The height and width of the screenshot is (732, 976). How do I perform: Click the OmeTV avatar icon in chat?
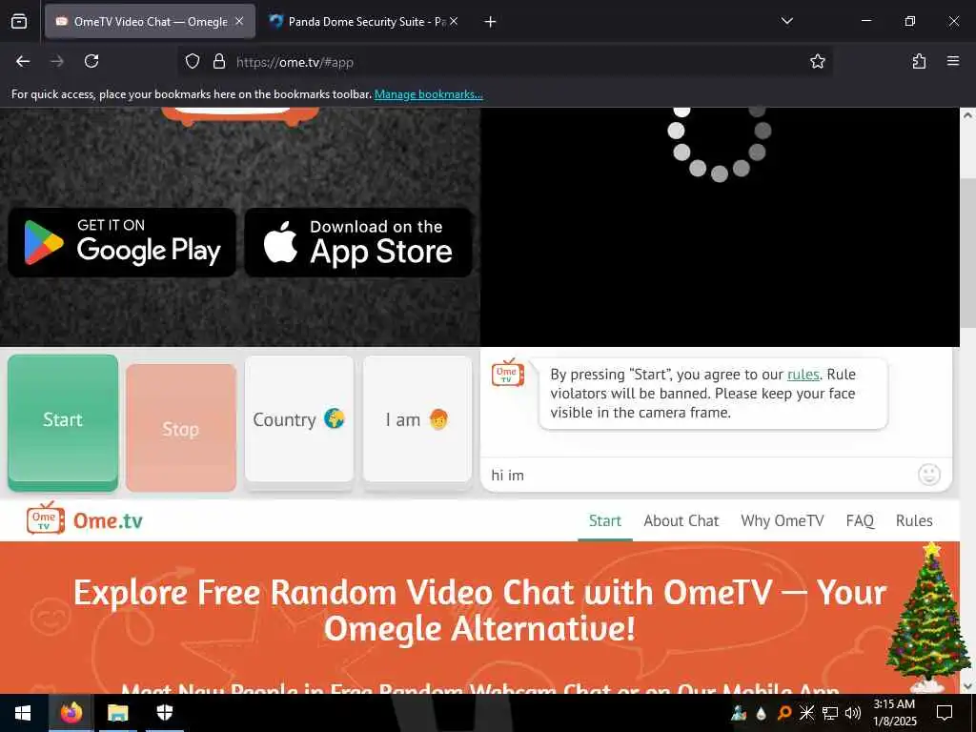click(x=507, y=373)
